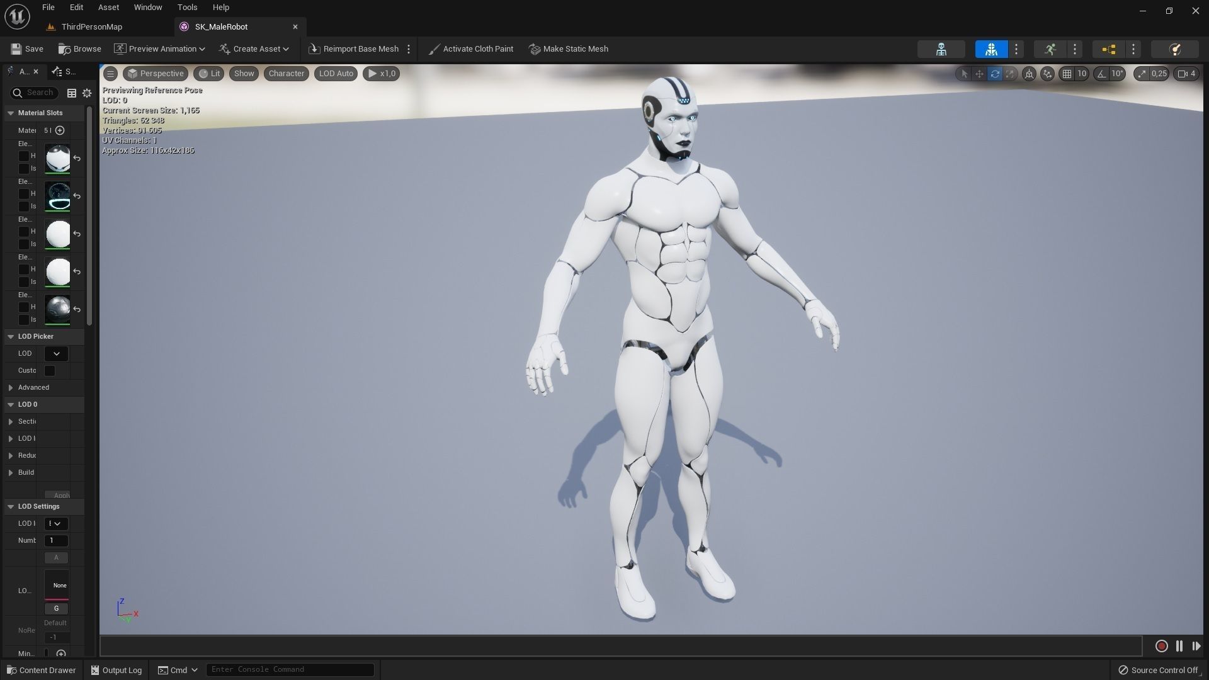Start recording with the red record button
This screenshot has height=680, width=1209.
tap(1162, 646)
